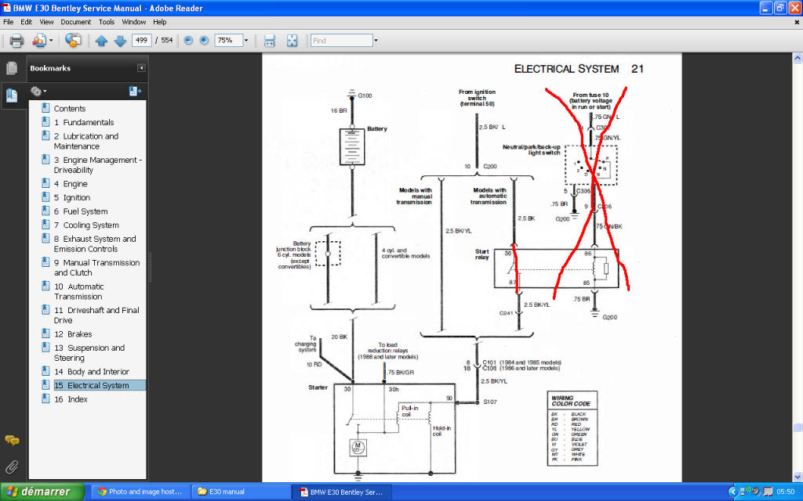Screen dimensions: 803x501
Task: Open the Exhaust System and Emission Controls bookmark
Action: (x=95, y=244)
